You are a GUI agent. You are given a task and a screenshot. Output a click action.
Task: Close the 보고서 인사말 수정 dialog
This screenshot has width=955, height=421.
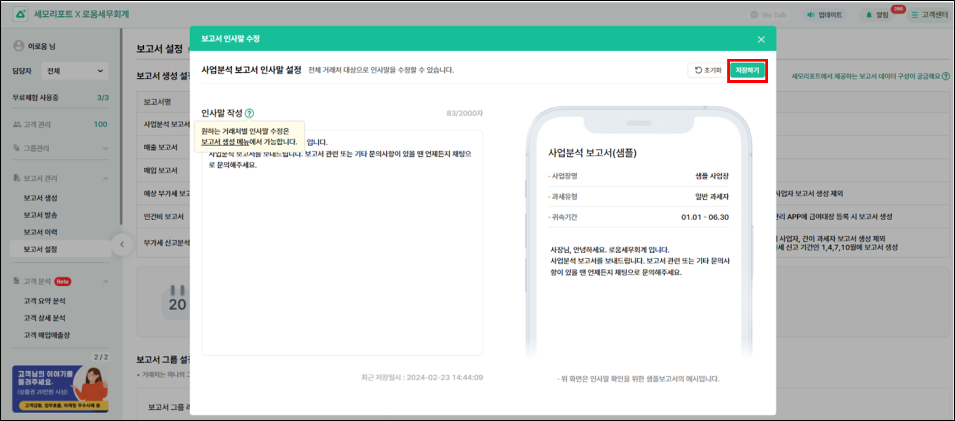click(x=761, y=39)
